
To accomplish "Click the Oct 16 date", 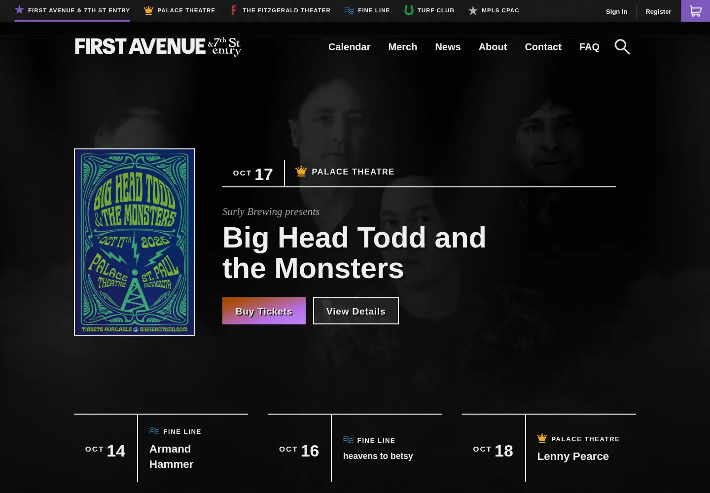I will (299, 451).
